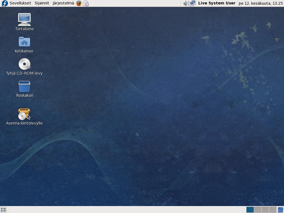The height and width of the screenshot is (213, 284).
Task: Click the show desktop button
Action: [x=3, y=210]
